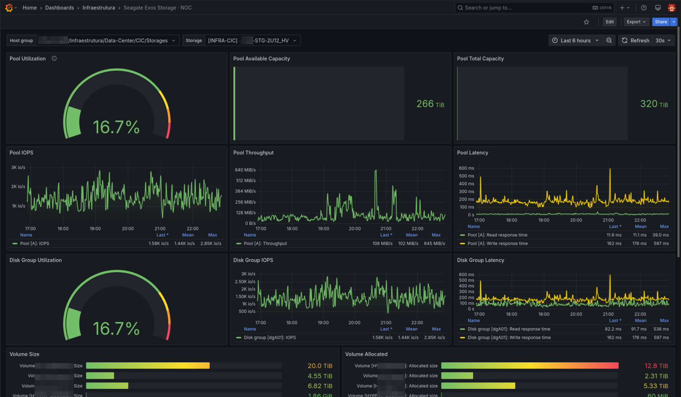Open the news monitor icon
The height and width of the screenshot is (397, 681).
point(658,8)
